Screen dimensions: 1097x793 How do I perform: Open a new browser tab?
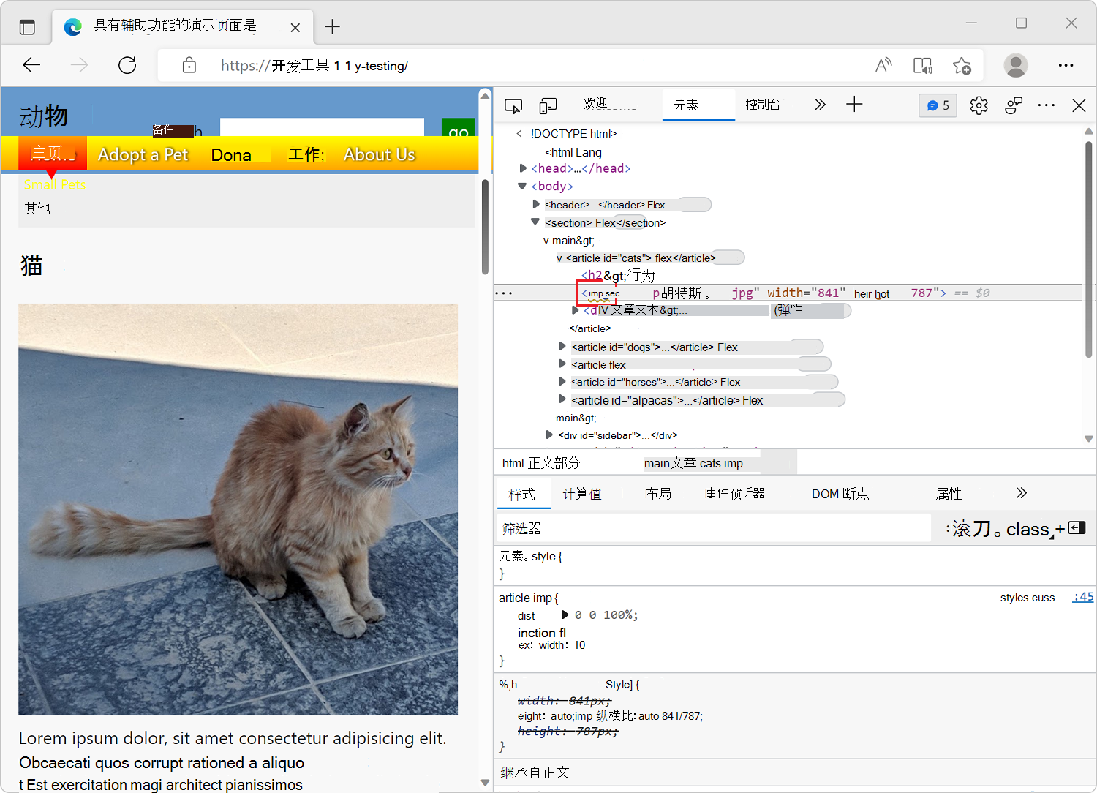(332, 27)
